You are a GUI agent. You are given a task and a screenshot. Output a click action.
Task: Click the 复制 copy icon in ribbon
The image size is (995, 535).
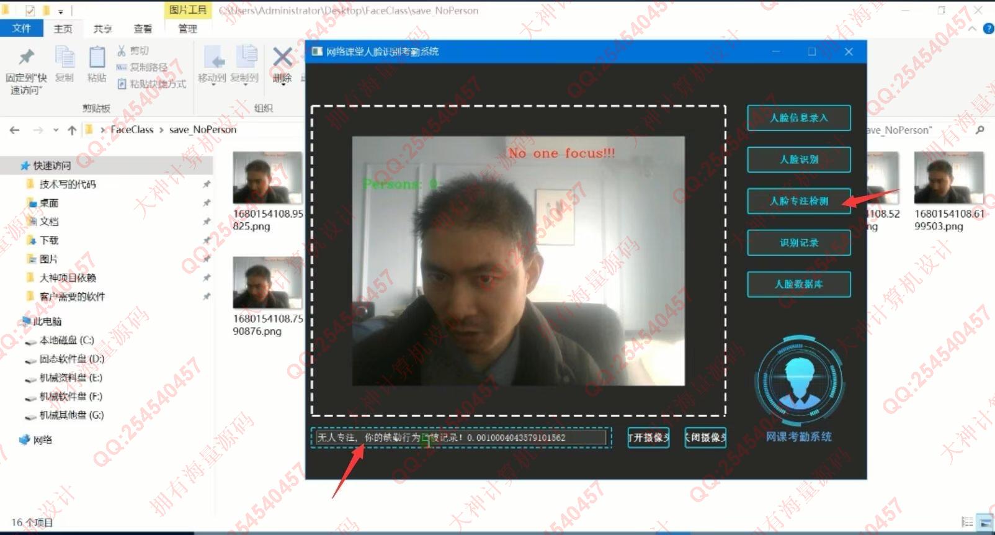click(x=65, y=57)
